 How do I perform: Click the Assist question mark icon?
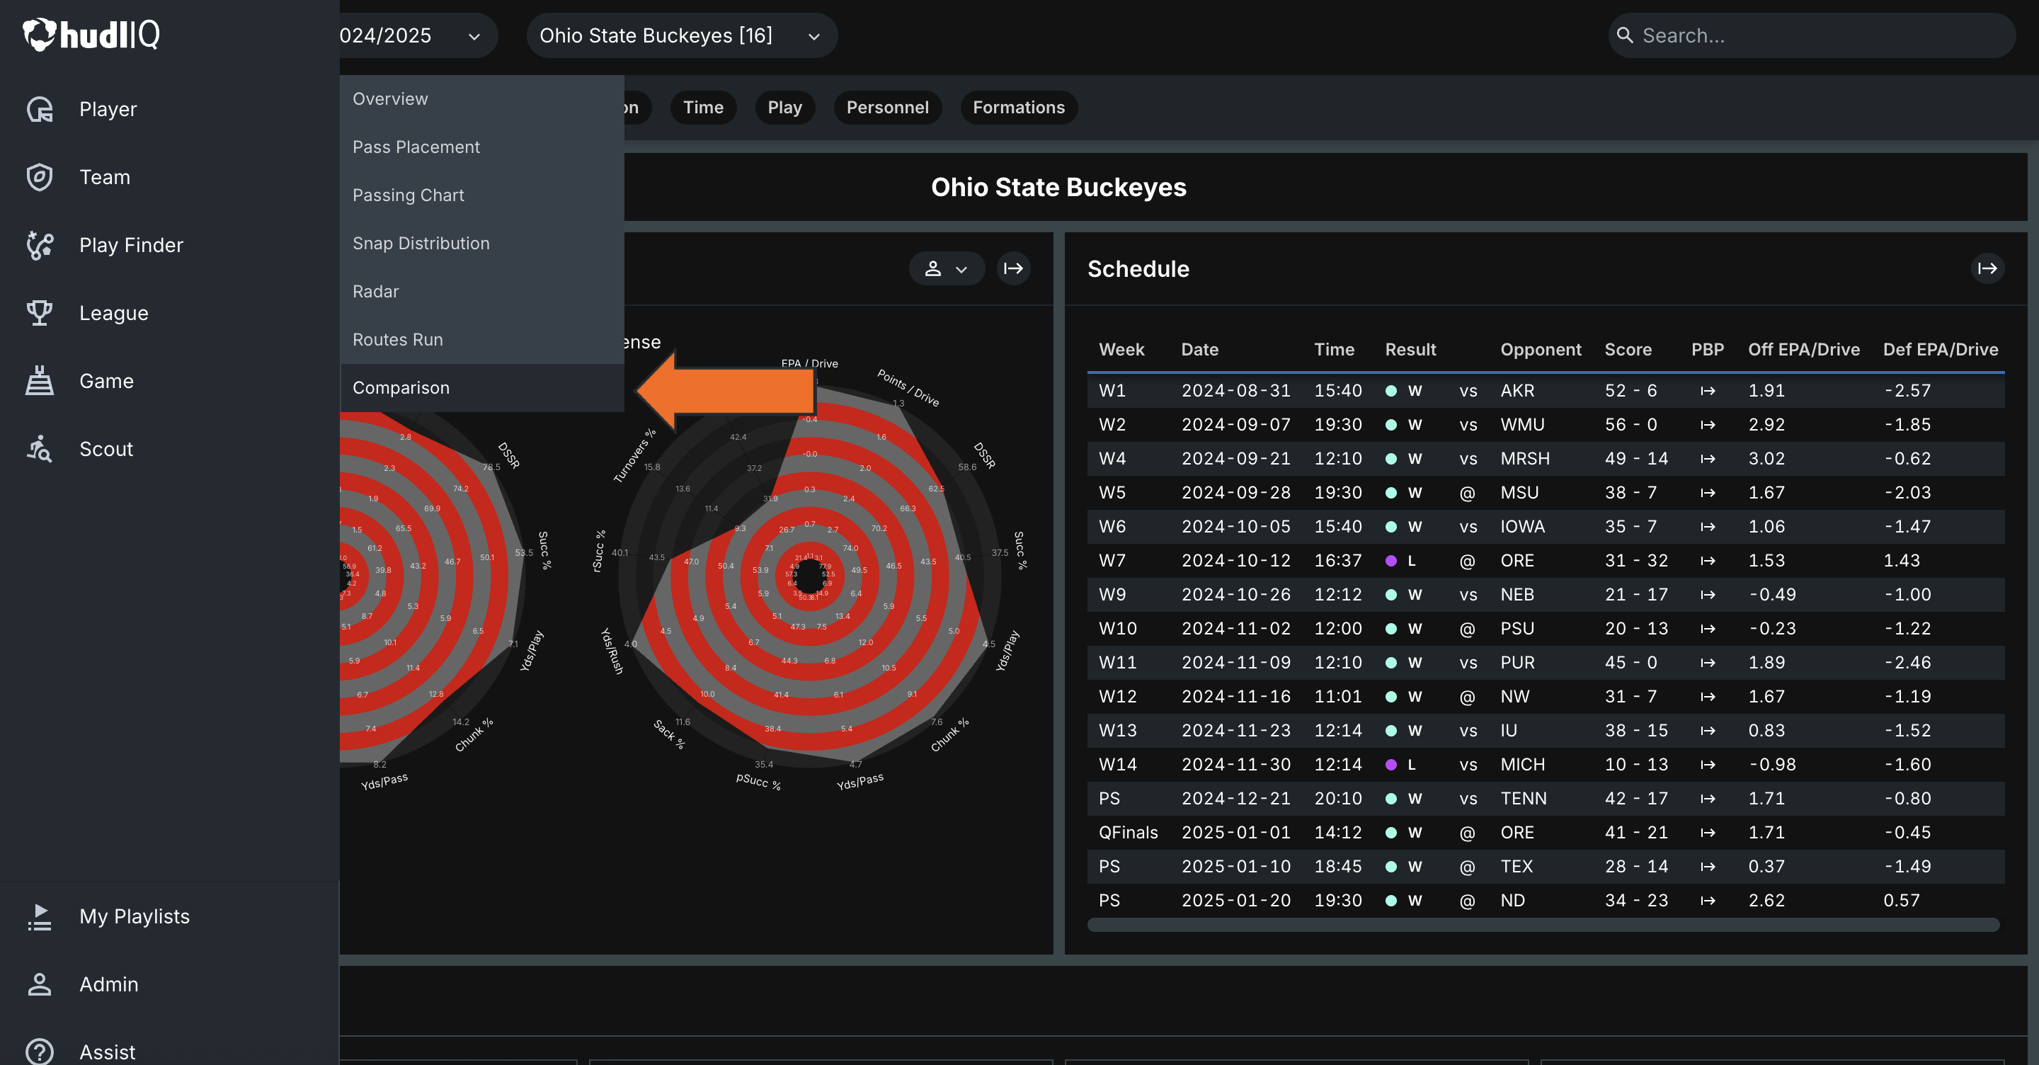click(40, 1052)
